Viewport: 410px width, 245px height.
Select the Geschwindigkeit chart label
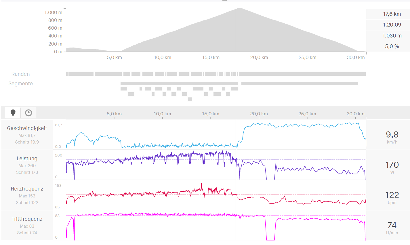click(27, 128)
